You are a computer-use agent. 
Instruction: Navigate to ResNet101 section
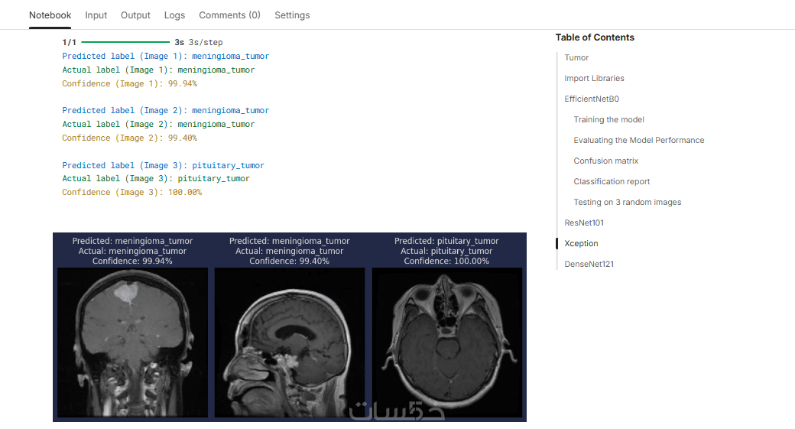click(x=584, y=223)
